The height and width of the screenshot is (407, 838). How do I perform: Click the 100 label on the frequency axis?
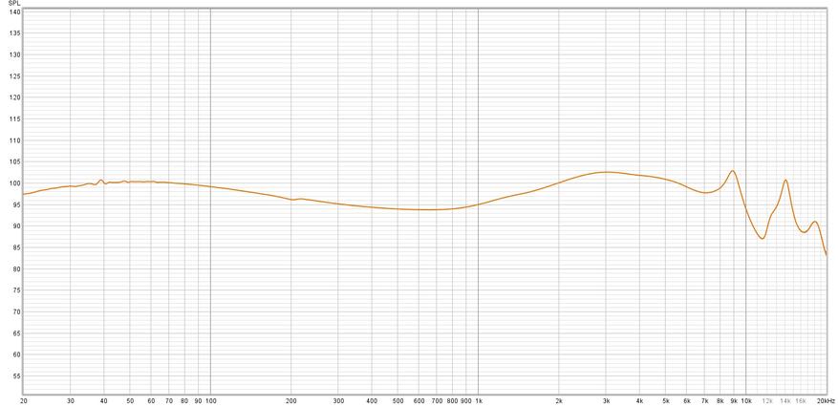[x=210, y=400]
